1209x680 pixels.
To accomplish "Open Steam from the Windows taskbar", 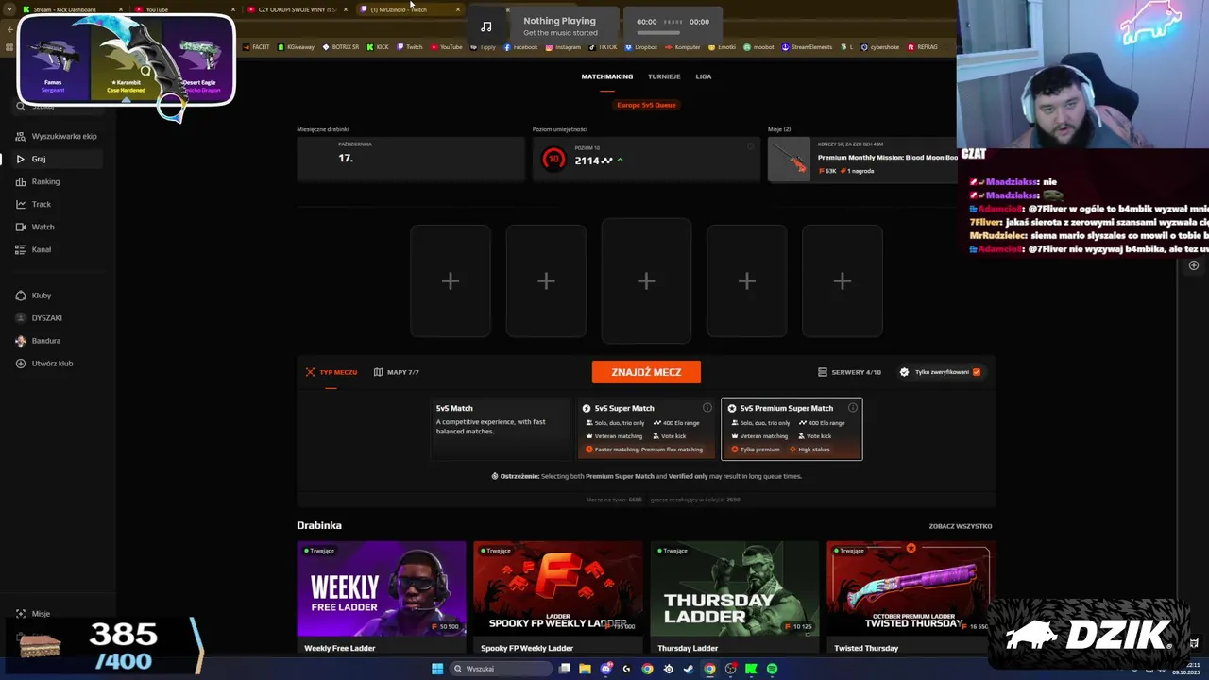I will (689, 669).
